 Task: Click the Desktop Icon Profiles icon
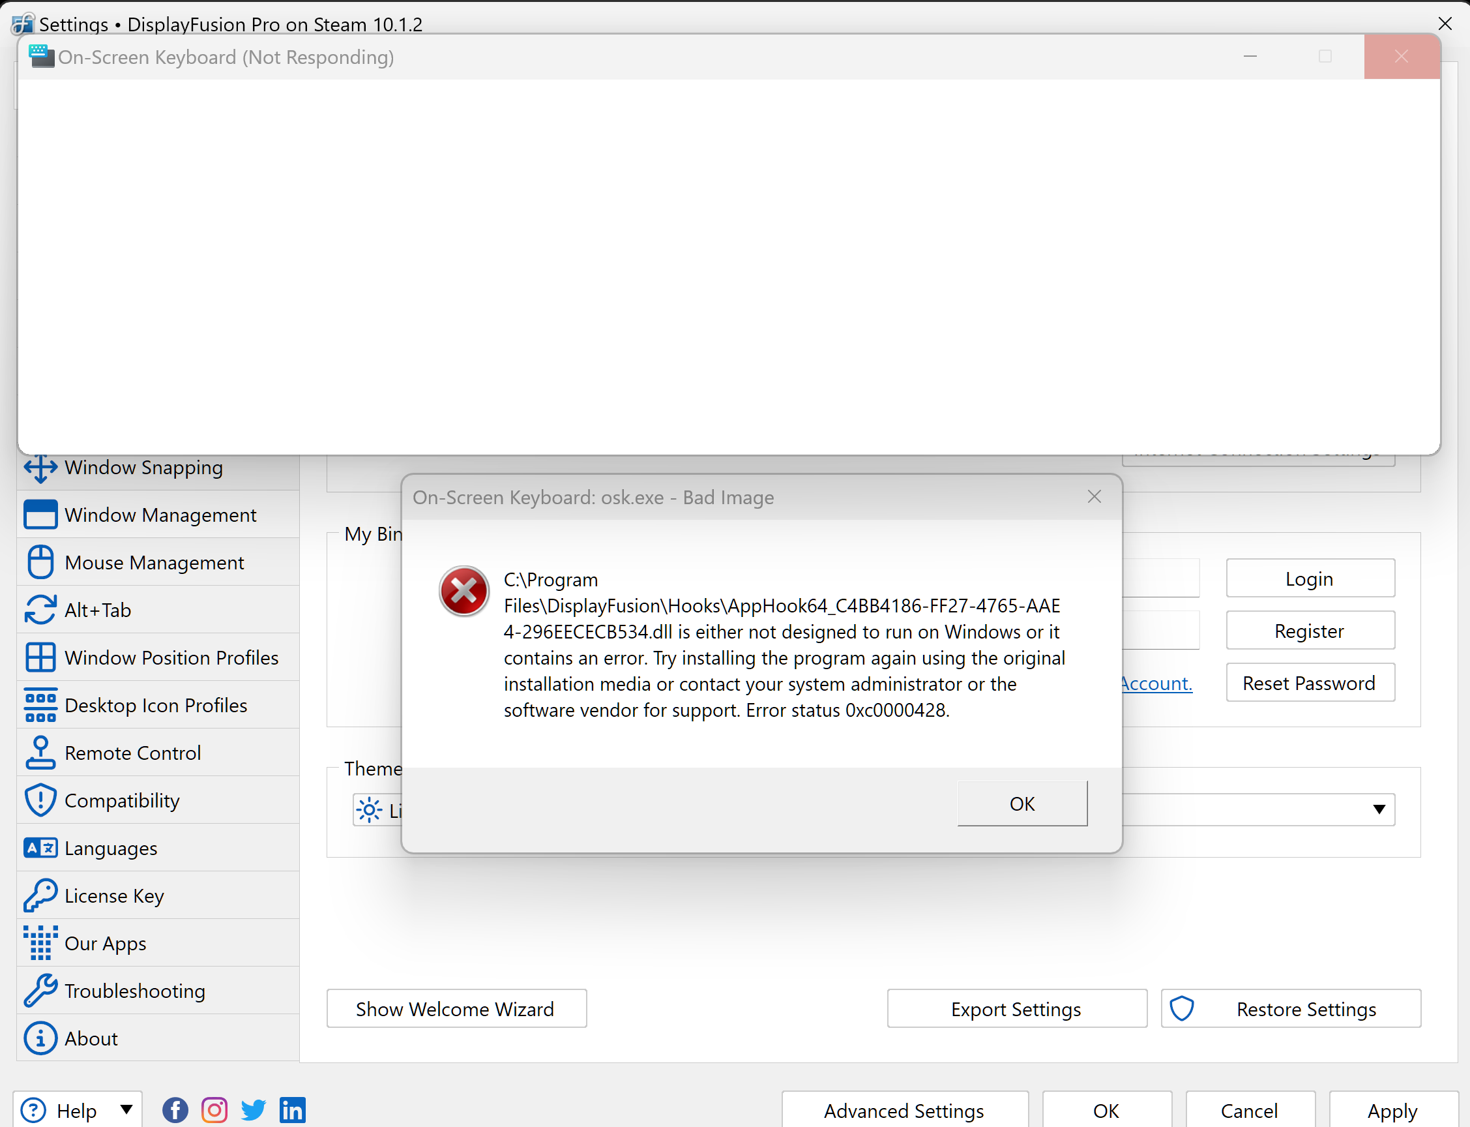[x=40, y=705]
